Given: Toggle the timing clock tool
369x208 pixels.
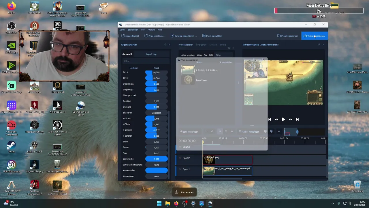Looking at the screenshot, I should pos(226,131).
